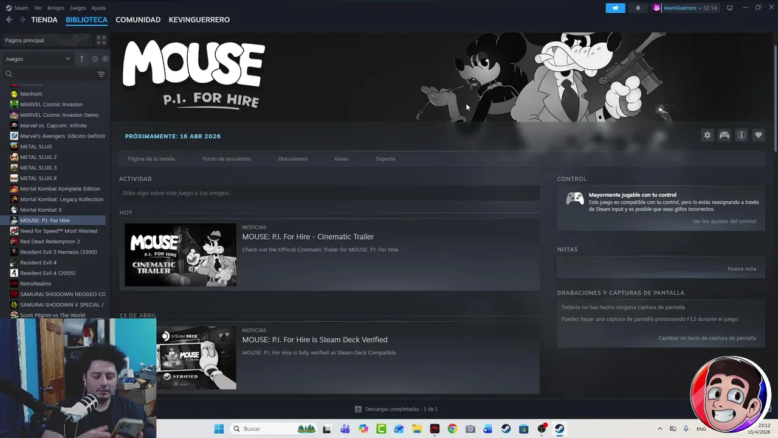Select Mortal Kombat X in library
The image size is (778, 438).
[x=41, y=210]
